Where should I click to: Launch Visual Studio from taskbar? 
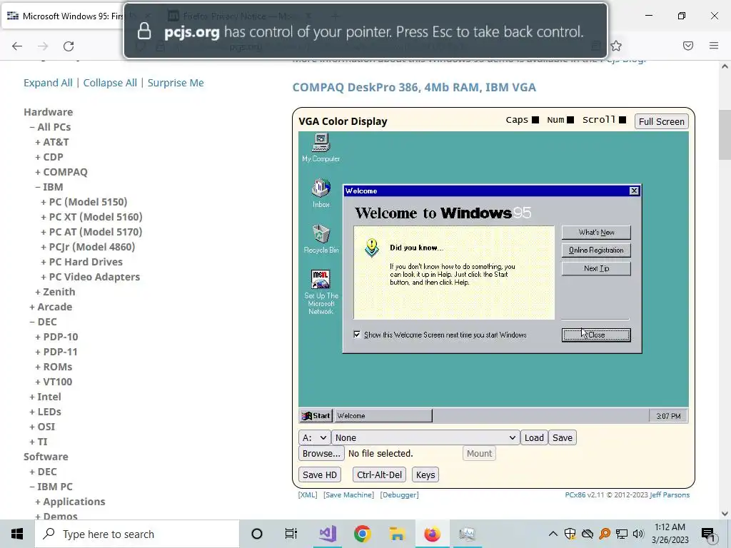pos(327,534)
